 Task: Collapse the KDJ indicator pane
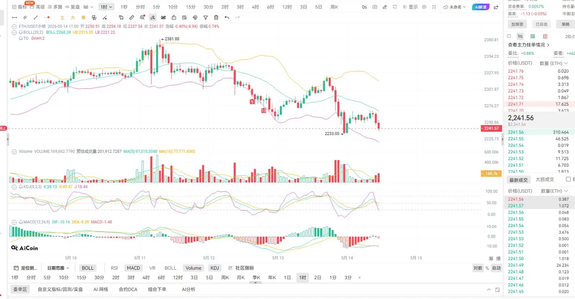point(14,187)
